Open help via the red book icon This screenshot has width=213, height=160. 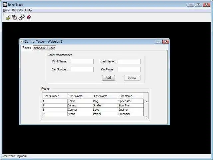[29, 17]
